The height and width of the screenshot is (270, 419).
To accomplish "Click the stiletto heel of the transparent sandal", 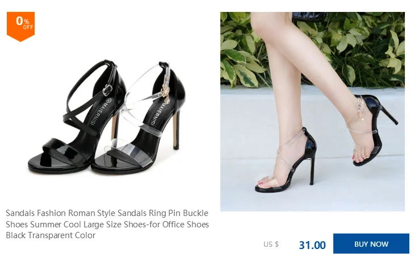I will 176,128.
